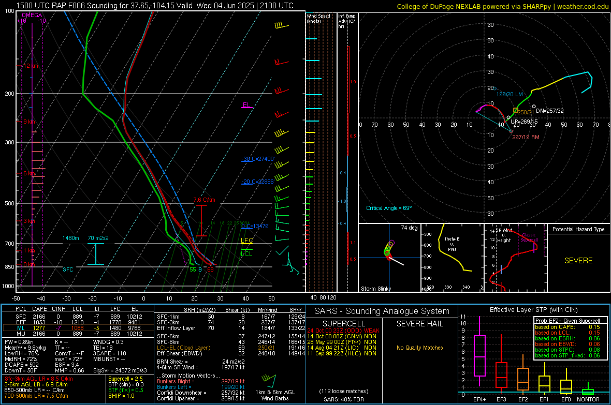Click the Prob EF2+ Given Supercell header
This screenshot has height=405, width=611.
pyautogui.click(x=568, y=321)
